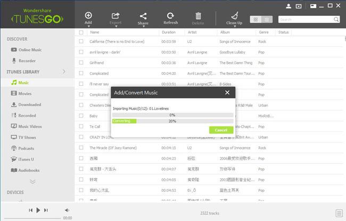Open Music Videos in sidebar

tap(26, 126)
